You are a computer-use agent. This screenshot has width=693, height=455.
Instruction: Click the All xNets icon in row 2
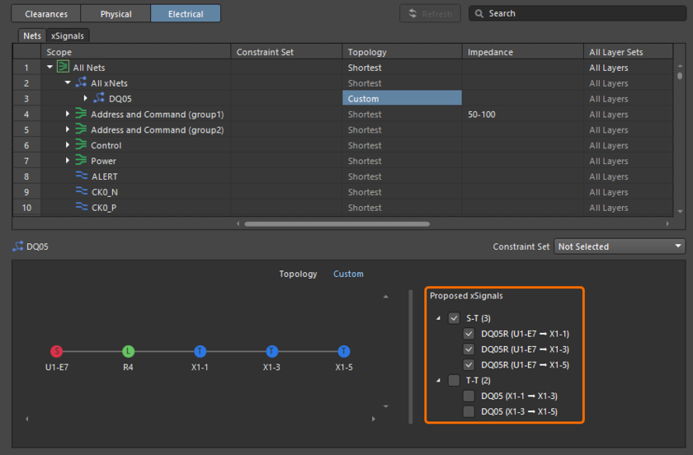[x=82, y=82]
